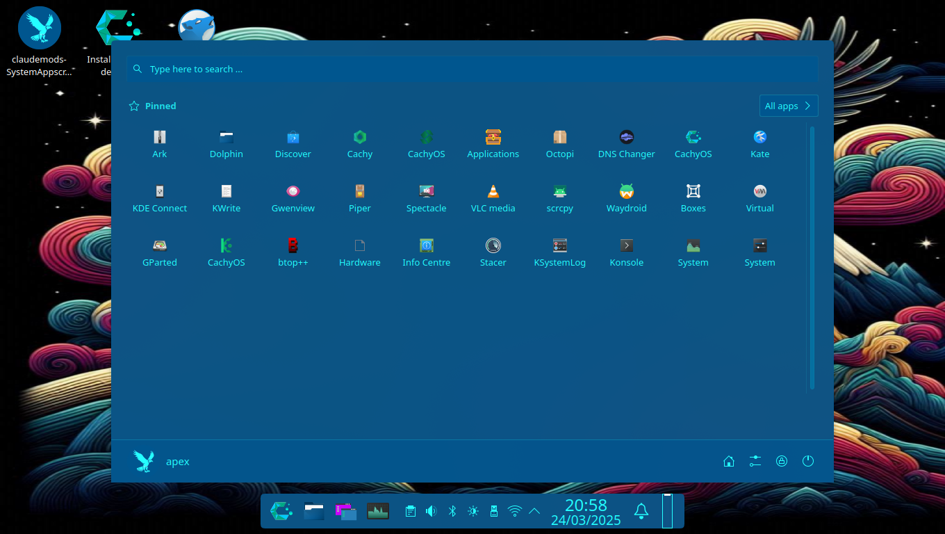Open the system monitor graph icon on taskbar

(x=378, y=512)
